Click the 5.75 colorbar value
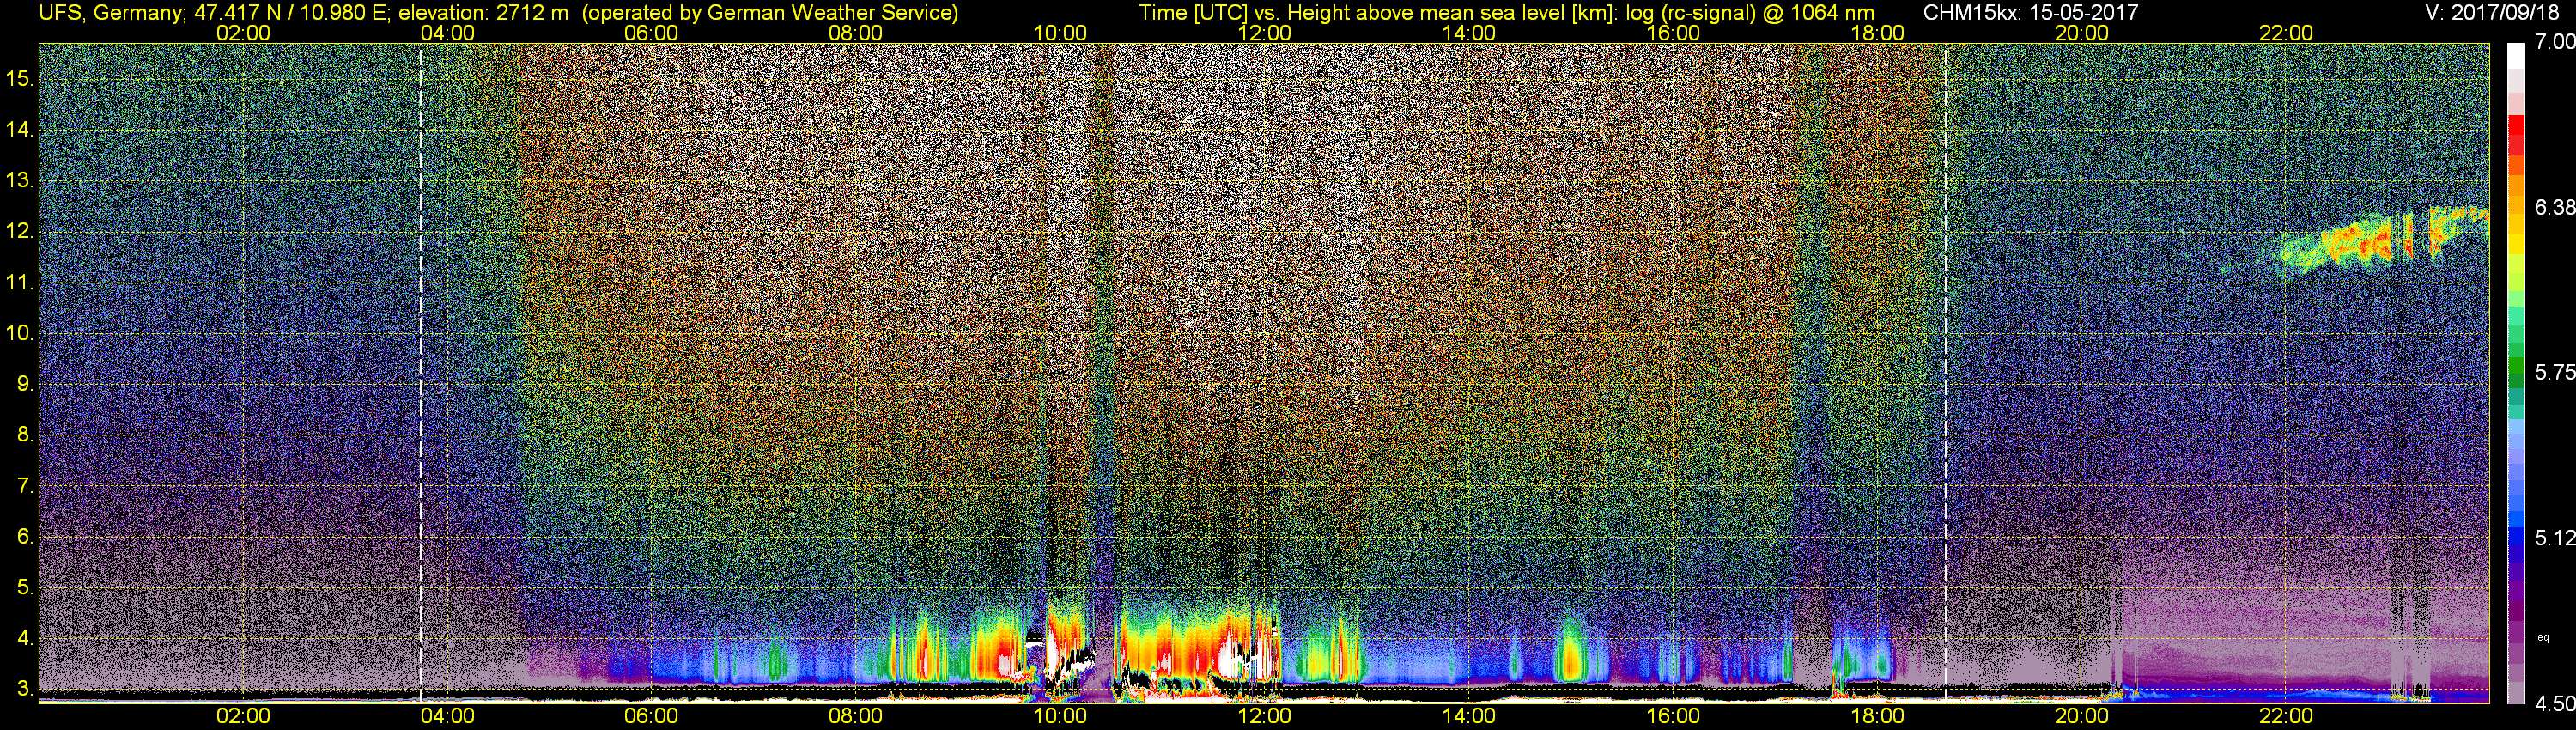2576x730 pixels. (x=2555, y=372)
